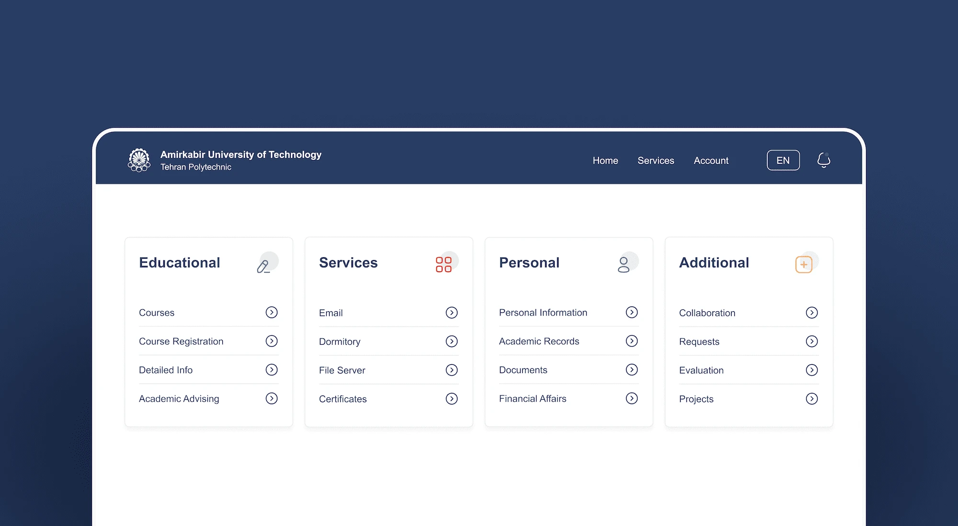The image size is (958, 526).
Task: Click the arrow icon next to Certificates
Action: point(452,399)
